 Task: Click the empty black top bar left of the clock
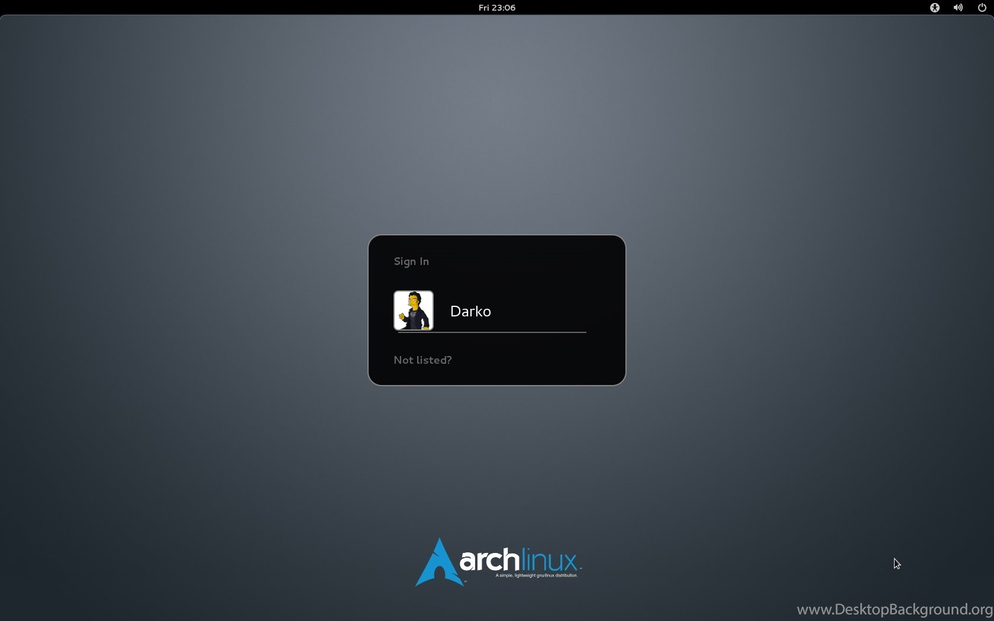[237, 8]
